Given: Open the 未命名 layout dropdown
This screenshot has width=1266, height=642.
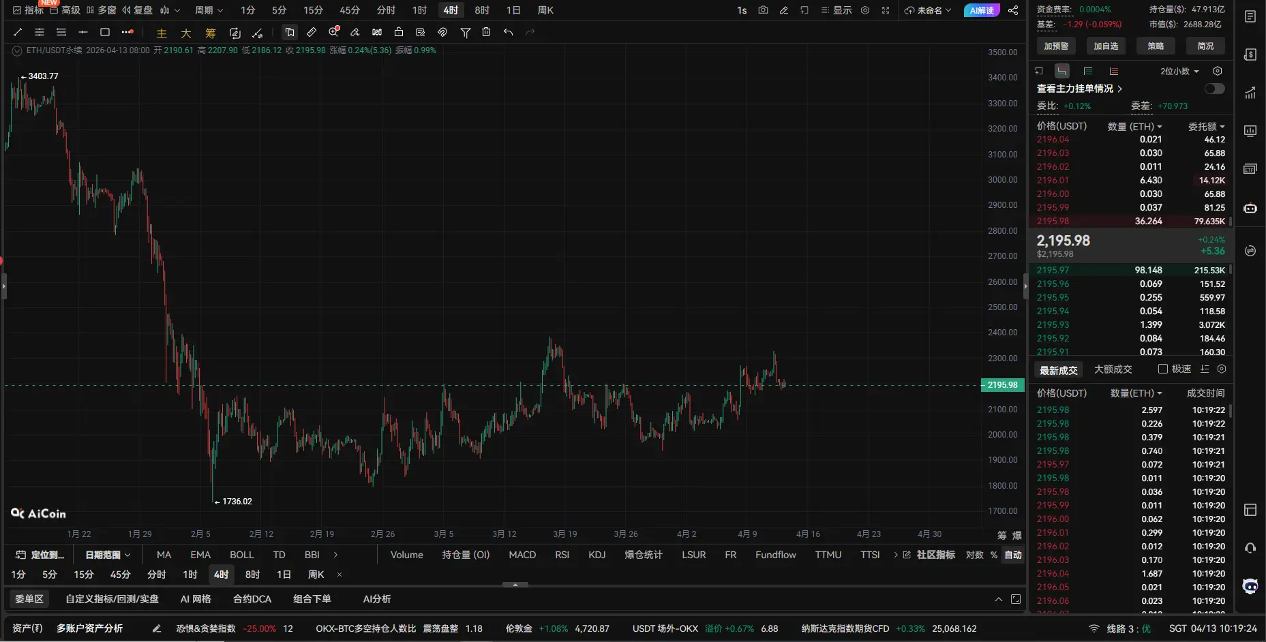Looking at the screenshot, I should click(928, 10).
